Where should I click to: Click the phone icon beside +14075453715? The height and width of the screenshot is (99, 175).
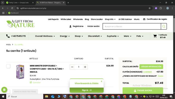(8, 36)
